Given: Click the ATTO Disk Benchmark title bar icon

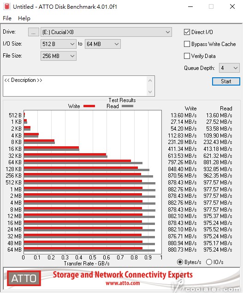Looking at the screenshot, I should pyautogui.click(x=7, y=6).
